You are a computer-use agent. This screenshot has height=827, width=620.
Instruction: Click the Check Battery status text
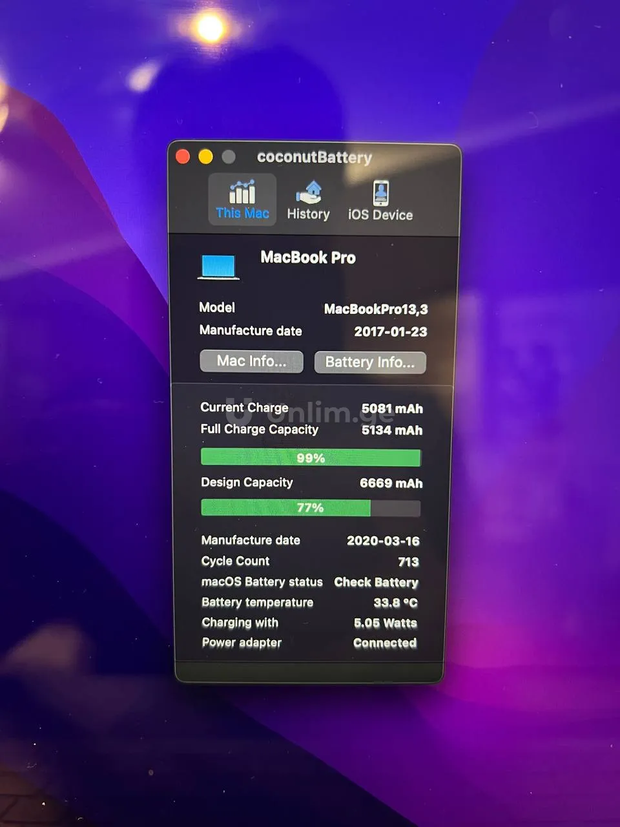click(376, 582)
